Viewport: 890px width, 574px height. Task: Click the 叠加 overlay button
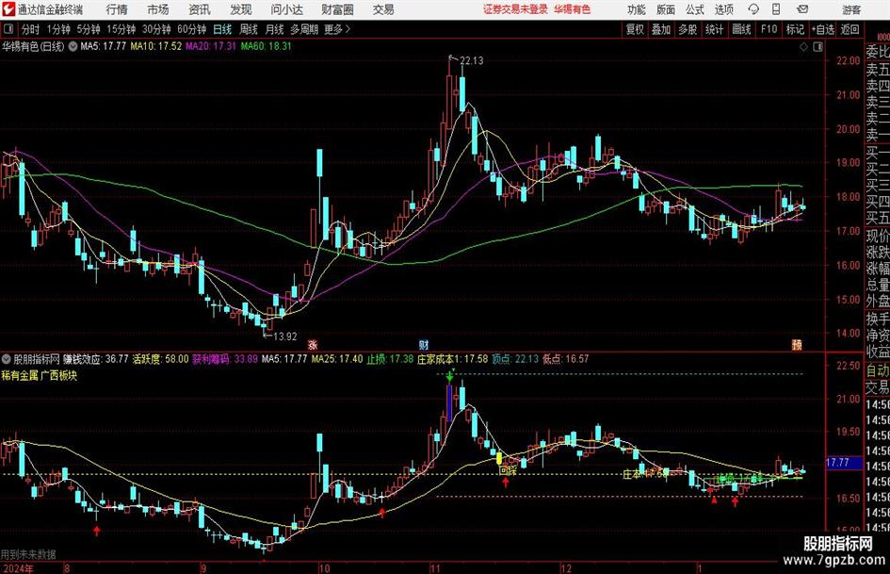pos(661,29)
